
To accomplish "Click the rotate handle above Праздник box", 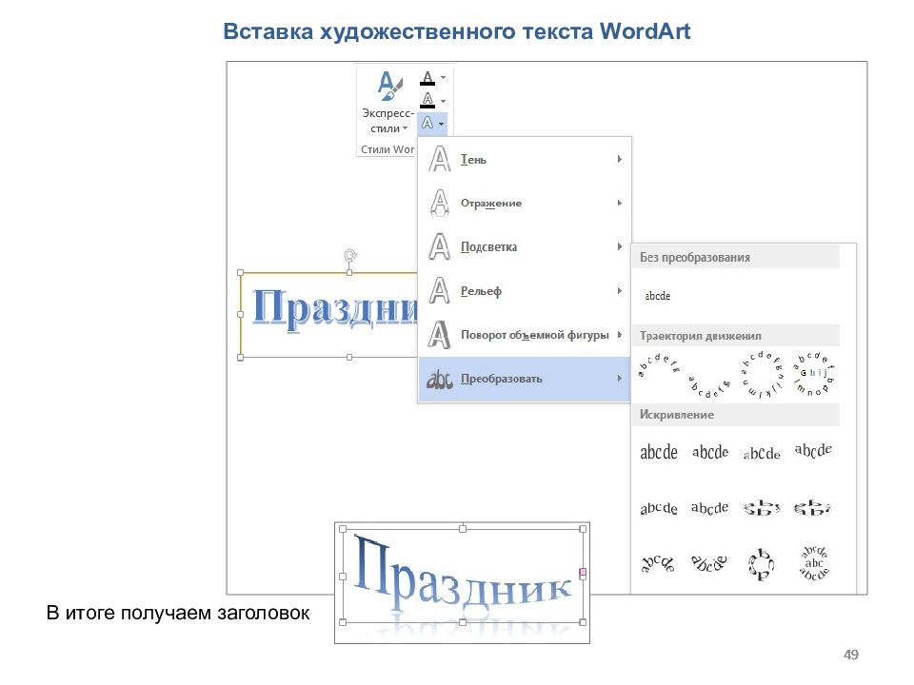I will point(349,255).
